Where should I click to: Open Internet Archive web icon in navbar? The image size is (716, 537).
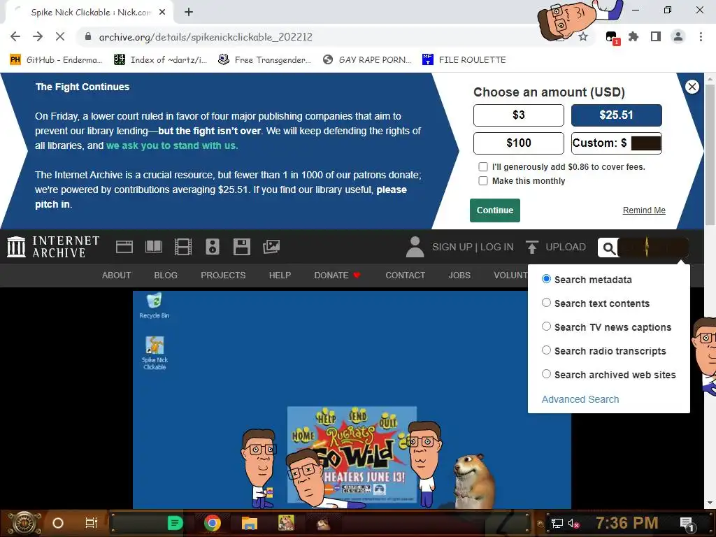click(124, 247)
